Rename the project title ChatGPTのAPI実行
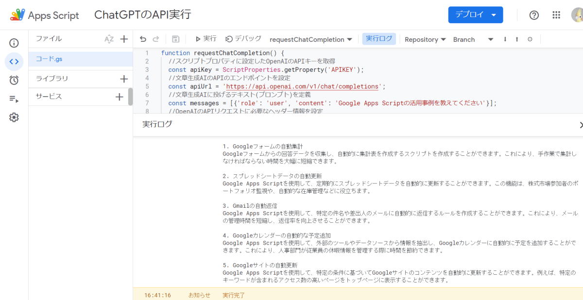This screenshot has height=300, width=583. pyautogui.click(x=142, y=15)
